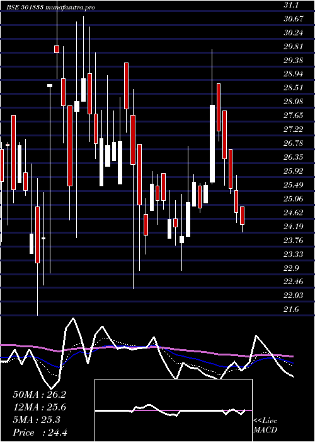
Task: Click the 24.19 price axis label
Action: pyautogui.click(x=294, y=226)
